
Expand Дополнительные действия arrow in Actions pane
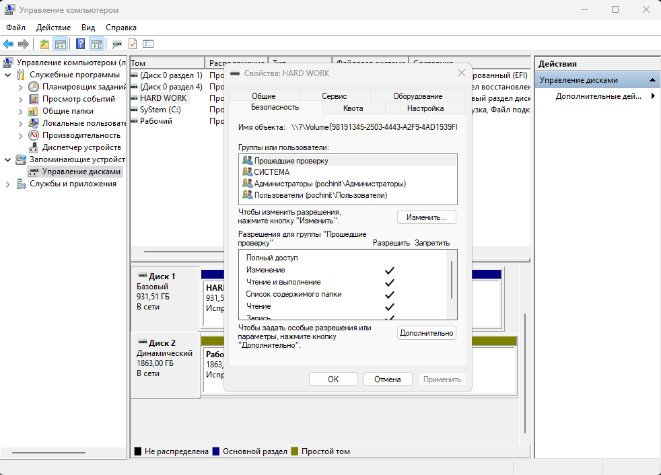[x=653, y=96]
